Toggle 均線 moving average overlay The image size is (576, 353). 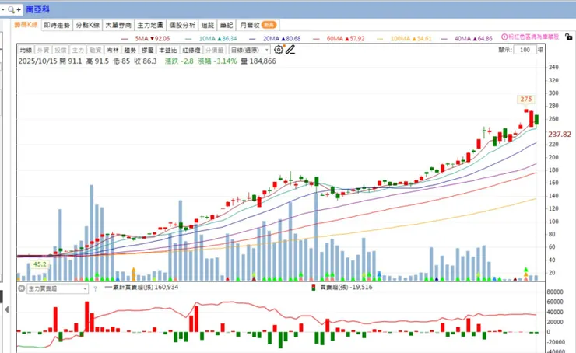[26, 50]
